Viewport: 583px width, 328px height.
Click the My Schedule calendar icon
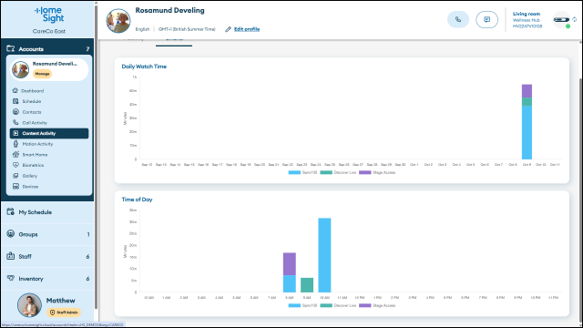coord(10,211)
